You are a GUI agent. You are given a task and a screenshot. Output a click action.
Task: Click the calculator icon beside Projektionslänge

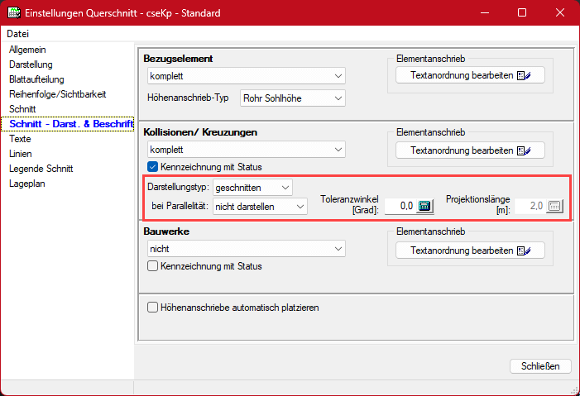(554, 206)
